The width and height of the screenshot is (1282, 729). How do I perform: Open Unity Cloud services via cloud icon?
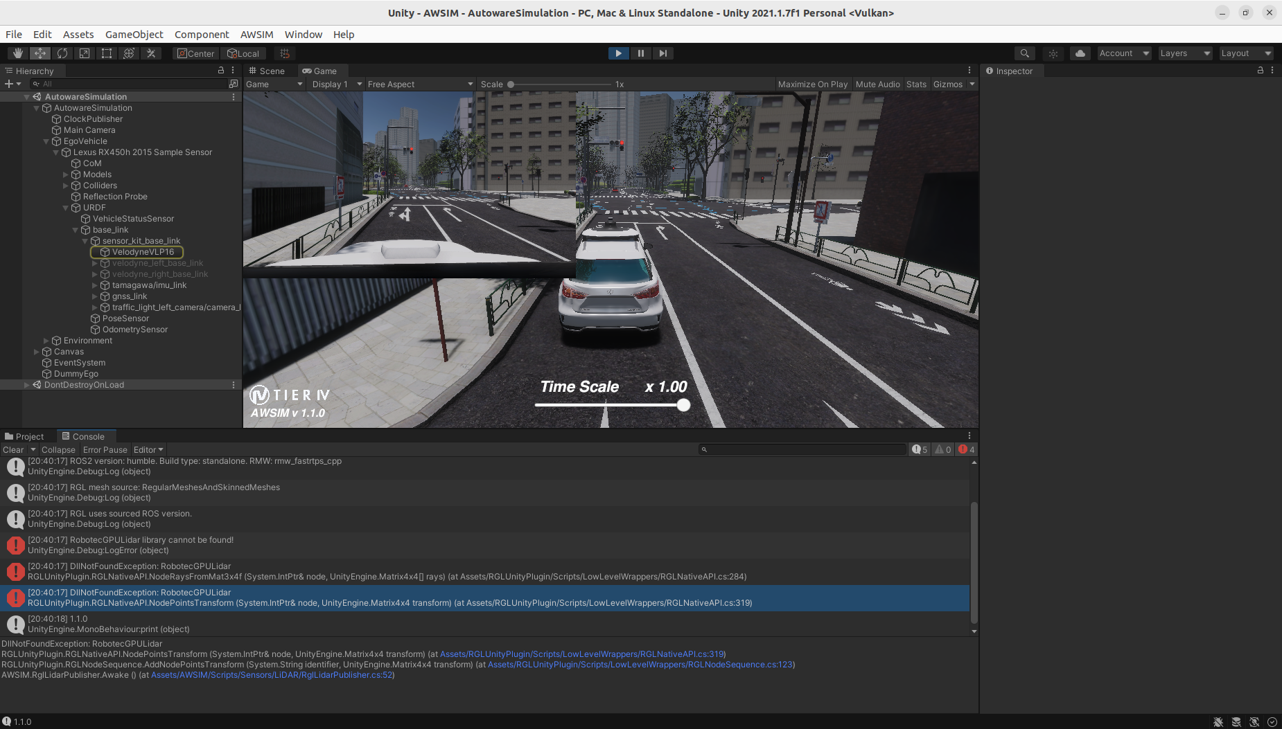coord(1080,53)
